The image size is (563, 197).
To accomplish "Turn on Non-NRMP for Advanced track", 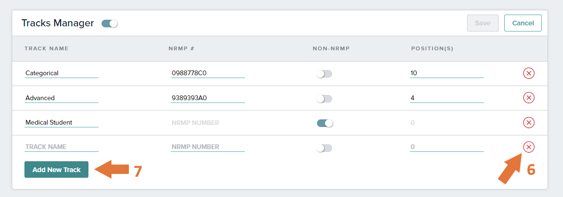I will (324, 98).
